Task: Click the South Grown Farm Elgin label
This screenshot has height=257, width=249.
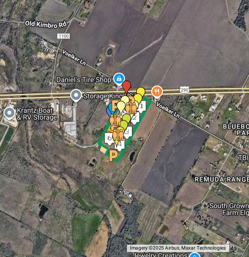Action: [229, 209]
